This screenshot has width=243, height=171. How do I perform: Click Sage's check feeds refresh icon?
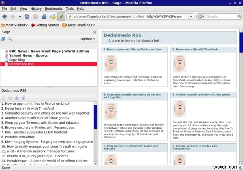[x=3, y=39]
